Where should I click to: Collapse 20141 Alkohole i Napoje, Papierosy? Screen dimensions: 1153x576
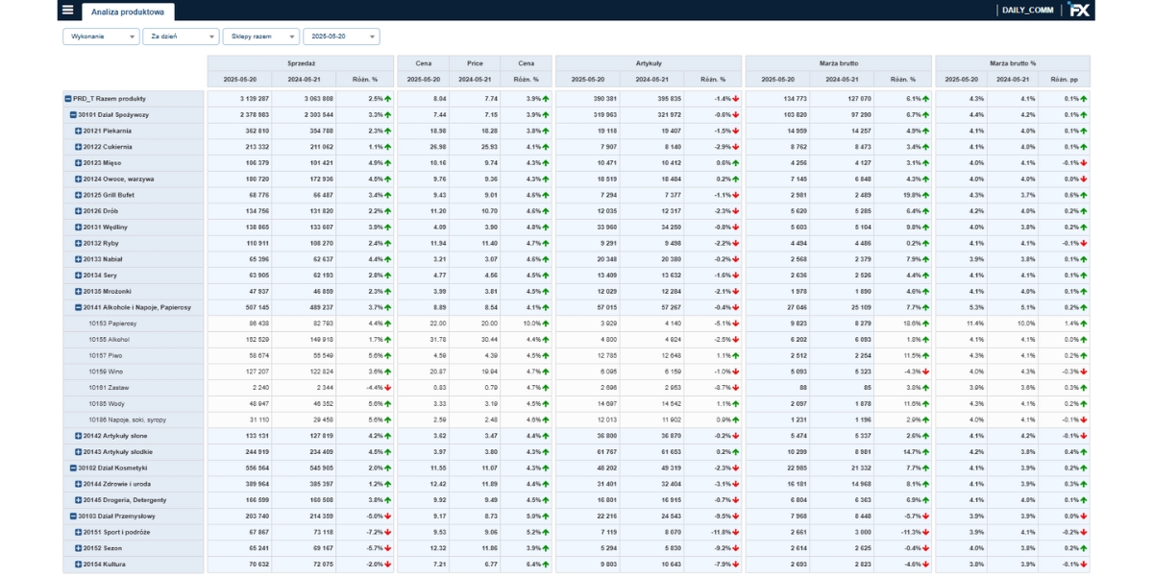tap(79, 307)
